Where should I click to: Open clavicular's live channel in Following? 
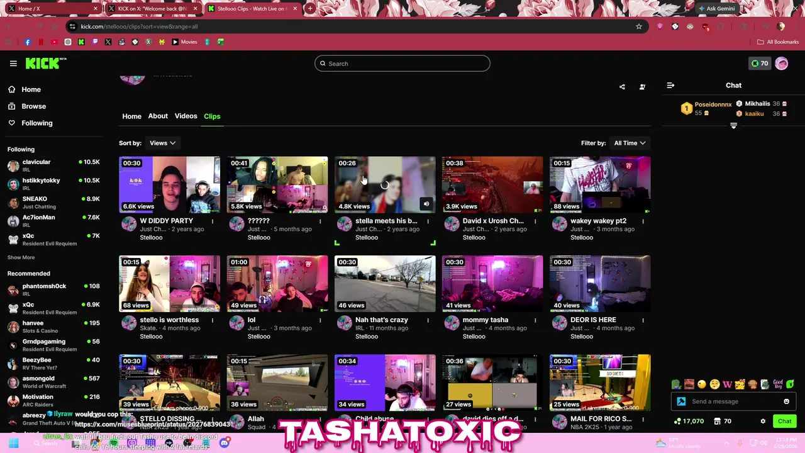(53, 165)
